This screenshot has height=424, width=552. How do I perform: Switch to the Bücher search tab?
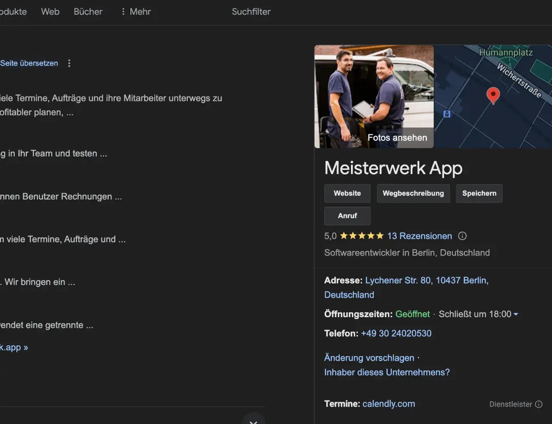point(88,11)
